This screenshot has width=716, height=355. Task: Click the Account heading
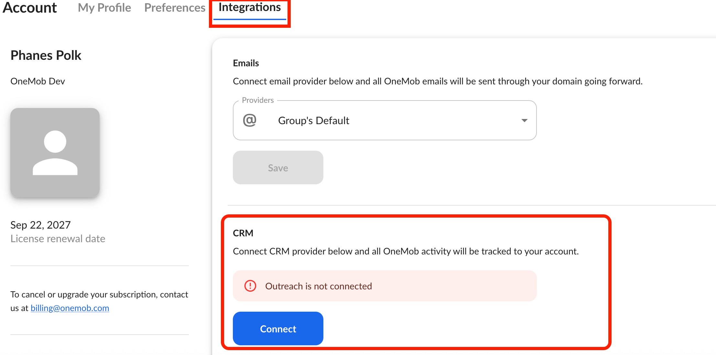(30, 8)
